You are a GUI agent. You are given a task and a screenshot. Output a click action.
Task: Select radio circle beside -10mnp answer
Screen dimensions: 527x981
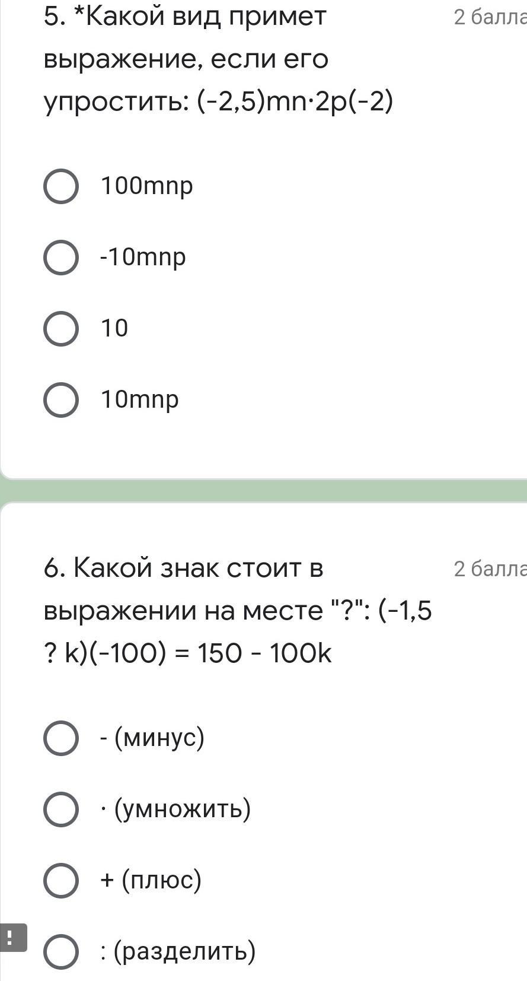click(61, 258)
